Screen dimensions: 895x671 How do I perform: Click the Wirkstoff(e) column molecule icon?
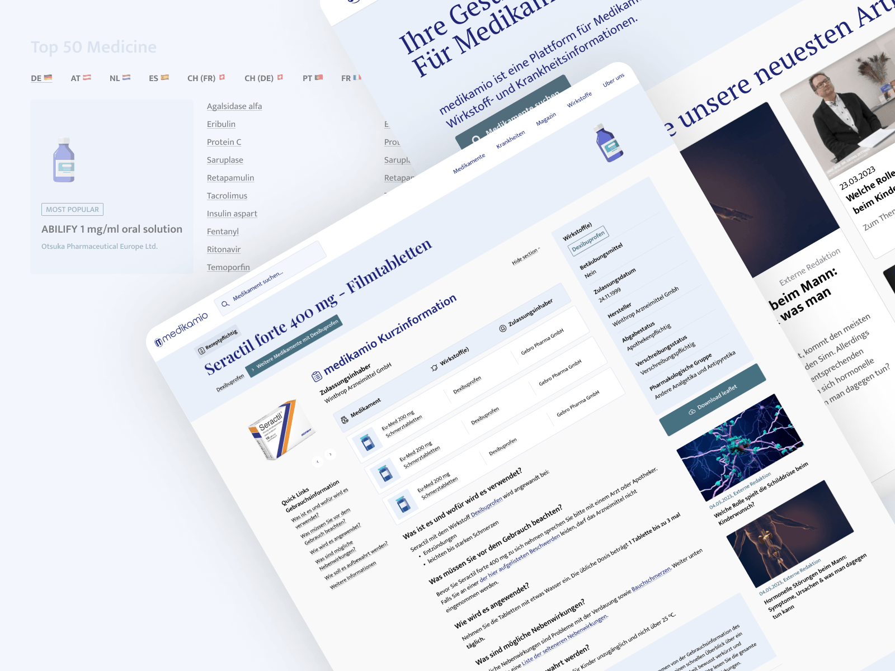(x=434, y=367)
